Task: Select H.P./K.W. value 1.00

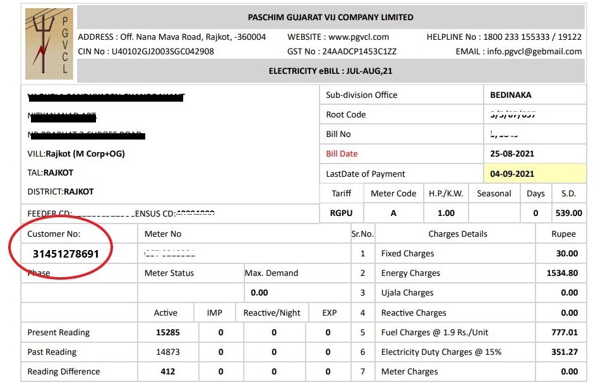Action: tap(446, 213)
